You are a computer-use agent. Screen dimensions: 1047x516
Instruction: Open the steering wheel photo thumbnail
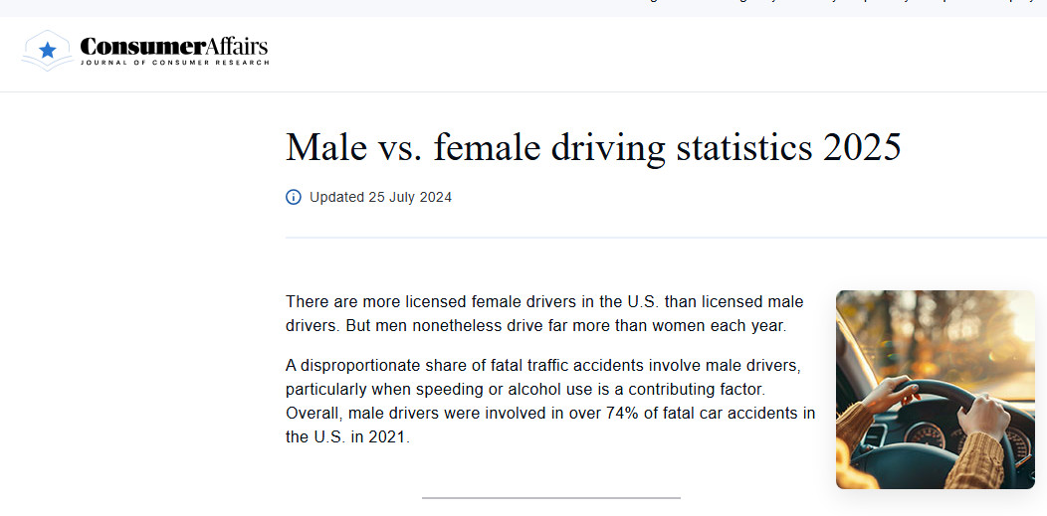click(x=935, y=389)
